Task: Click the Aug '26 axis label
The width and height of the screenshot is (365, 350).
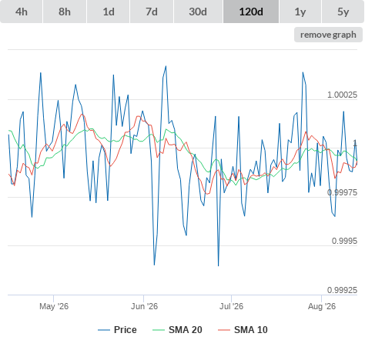Action: 322,306
